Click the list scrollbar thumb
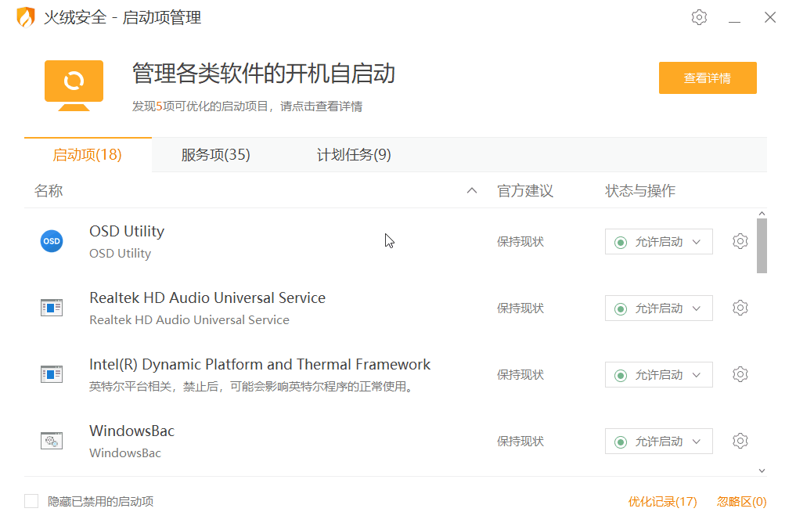The height and width of the screenshot is (512, 796). (762, 246)
